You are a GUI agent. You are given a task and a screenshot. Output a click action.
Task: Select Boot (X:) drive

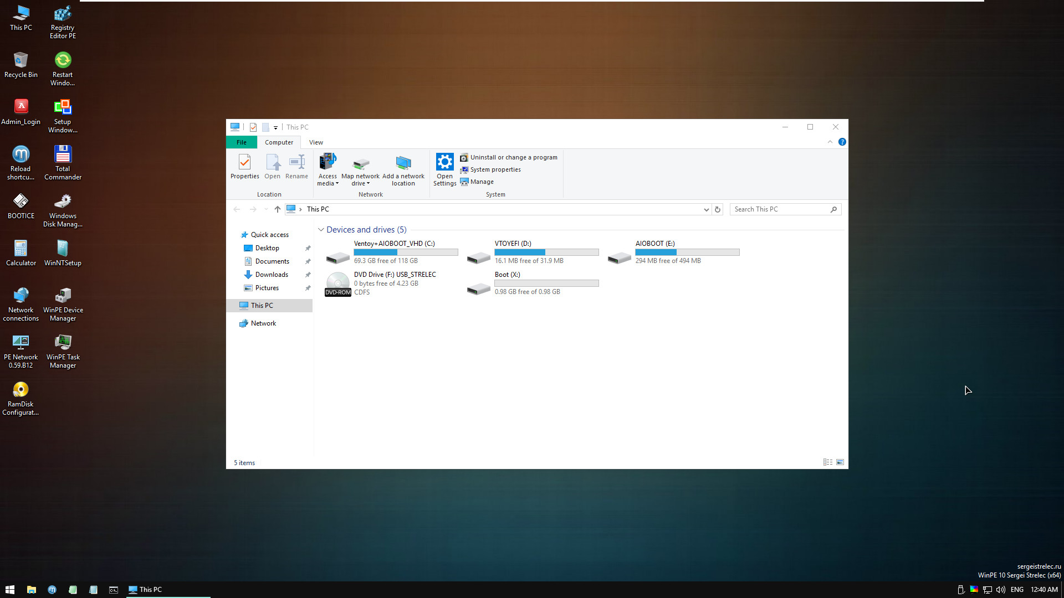533,283
